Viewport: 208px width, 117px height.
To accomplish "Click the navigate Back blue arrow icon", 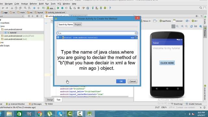I will click(34, 8).
